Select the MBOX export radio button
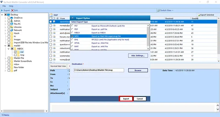Viewport: 220px width, 117px height. (x=72, y=32)
